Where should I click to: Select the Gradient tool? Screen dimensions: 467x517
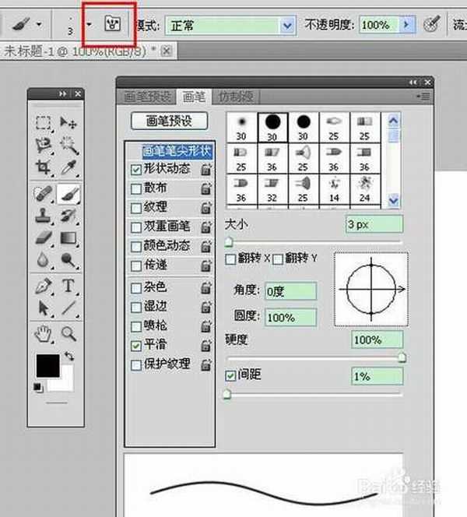pyautogui.click(x=68, y=238)
